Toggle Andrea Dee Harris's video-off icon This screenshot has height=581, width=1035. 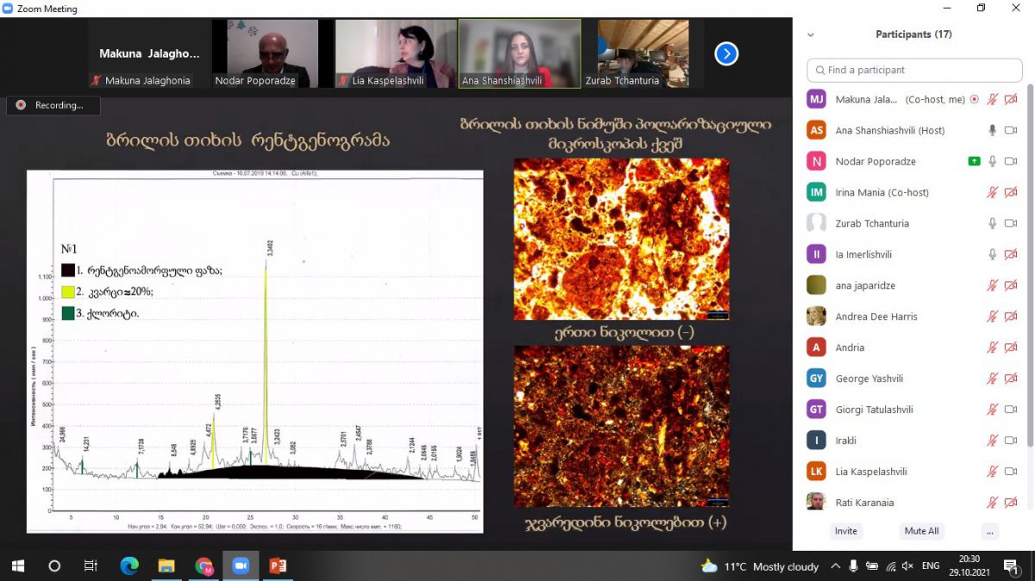[x=1011, y=316]
